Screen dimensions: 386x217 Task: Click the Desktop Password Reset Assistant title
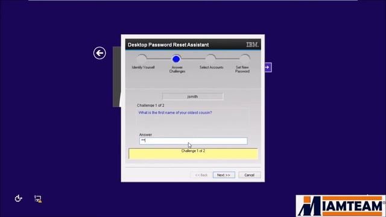tap(168, 45)
